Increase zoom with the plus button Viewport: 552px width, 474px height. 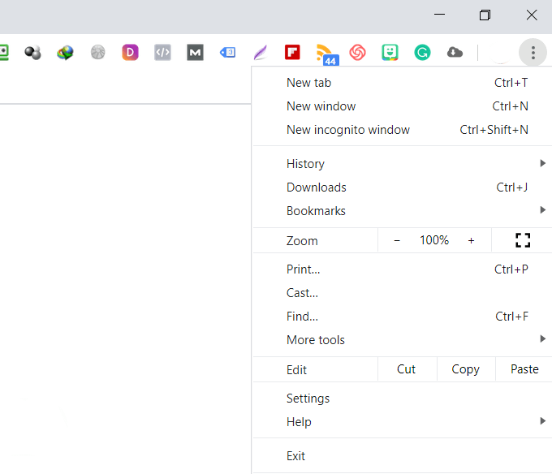[x=471, y=241]
